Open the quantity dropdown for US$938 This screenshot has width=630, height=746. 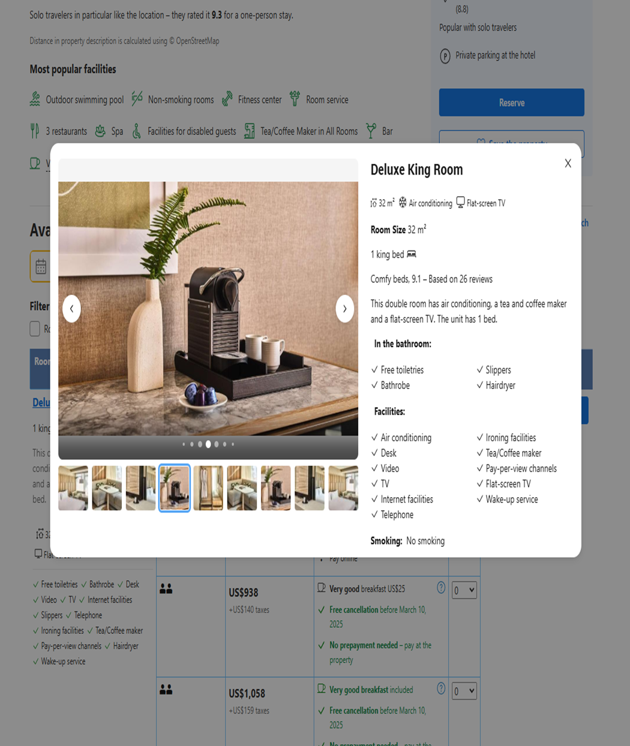tap(464, 590)
